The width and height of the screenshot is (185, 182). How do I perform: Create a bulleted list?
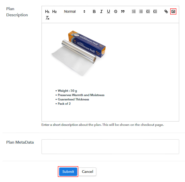click(141, 11)
